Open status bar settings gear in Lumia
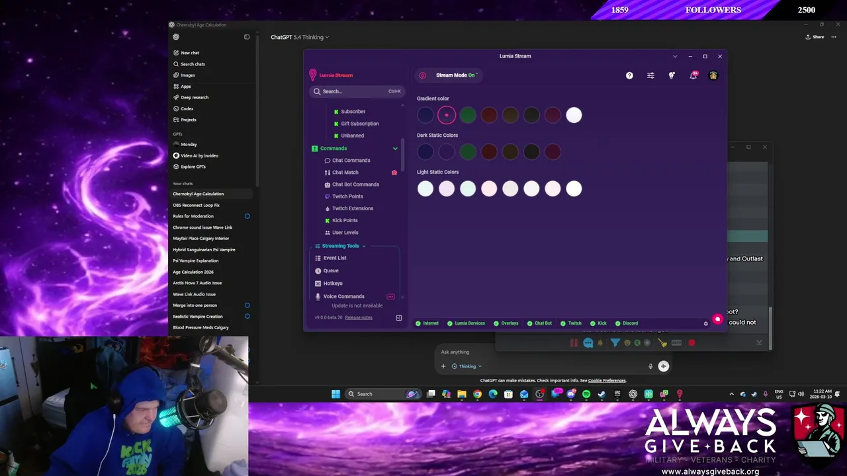847x476 pixels. [x=705, y=323]
